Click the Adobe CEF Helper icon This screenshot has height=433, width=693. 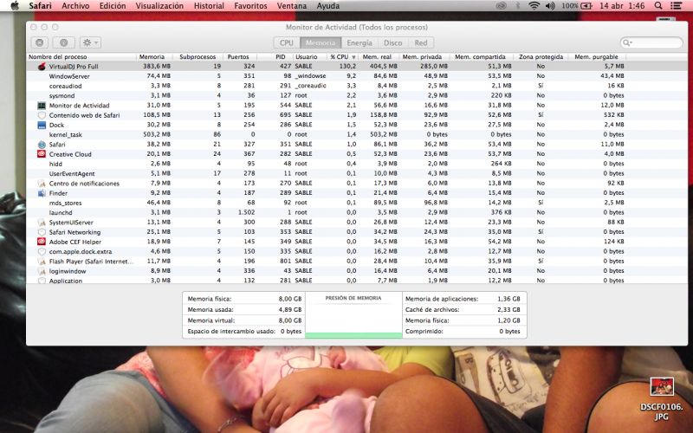click(42, 242)
